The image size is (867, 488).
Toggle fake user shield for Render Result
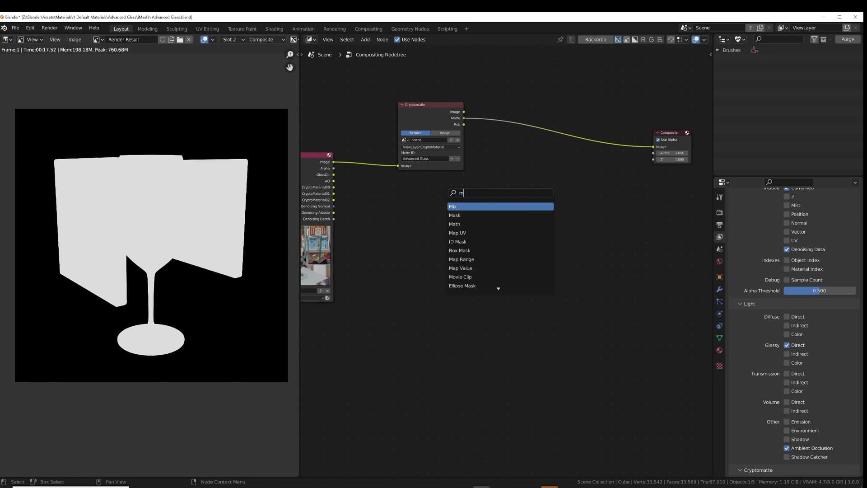point(163,40)
